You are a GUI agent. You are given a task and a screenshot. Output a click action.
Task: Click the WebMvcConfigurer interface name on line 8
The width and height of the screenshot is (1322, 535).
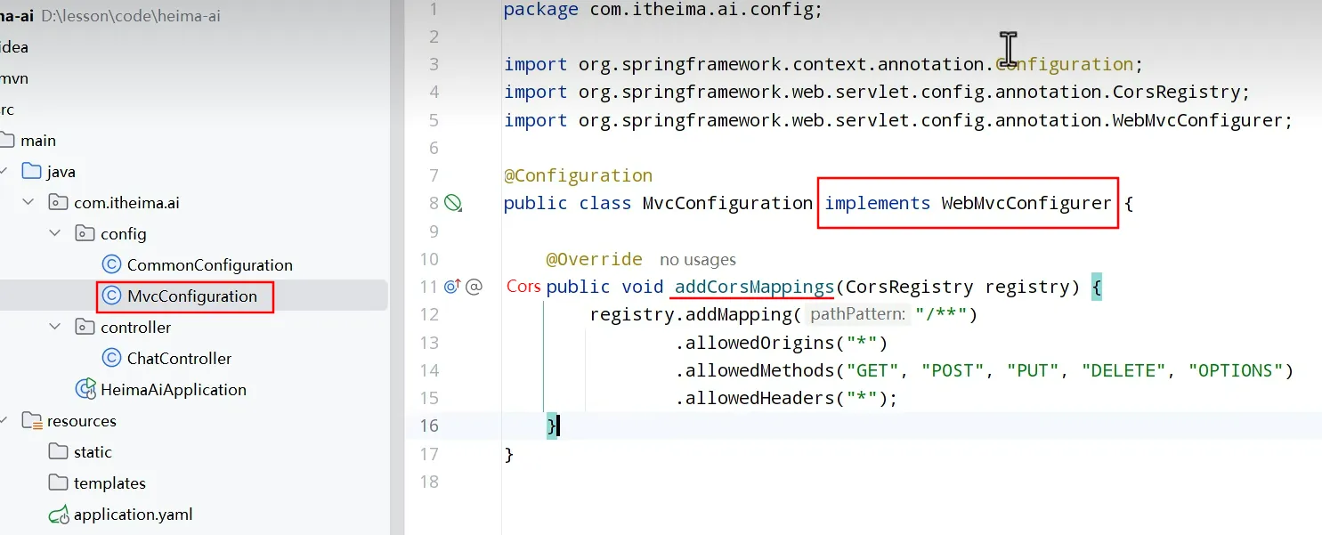tap(1026, 204)
